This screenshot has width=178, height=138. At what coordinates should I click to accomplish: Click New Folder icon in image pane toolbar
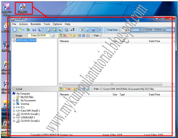click(69, 36)
